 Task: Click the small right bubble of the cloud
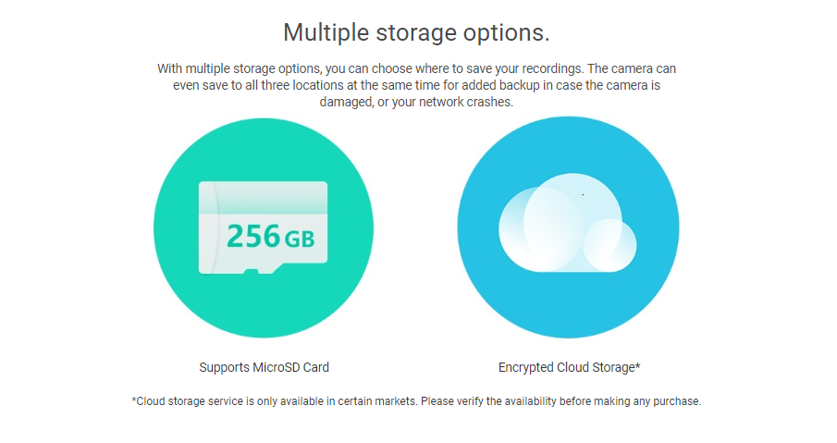coord(611,243)
